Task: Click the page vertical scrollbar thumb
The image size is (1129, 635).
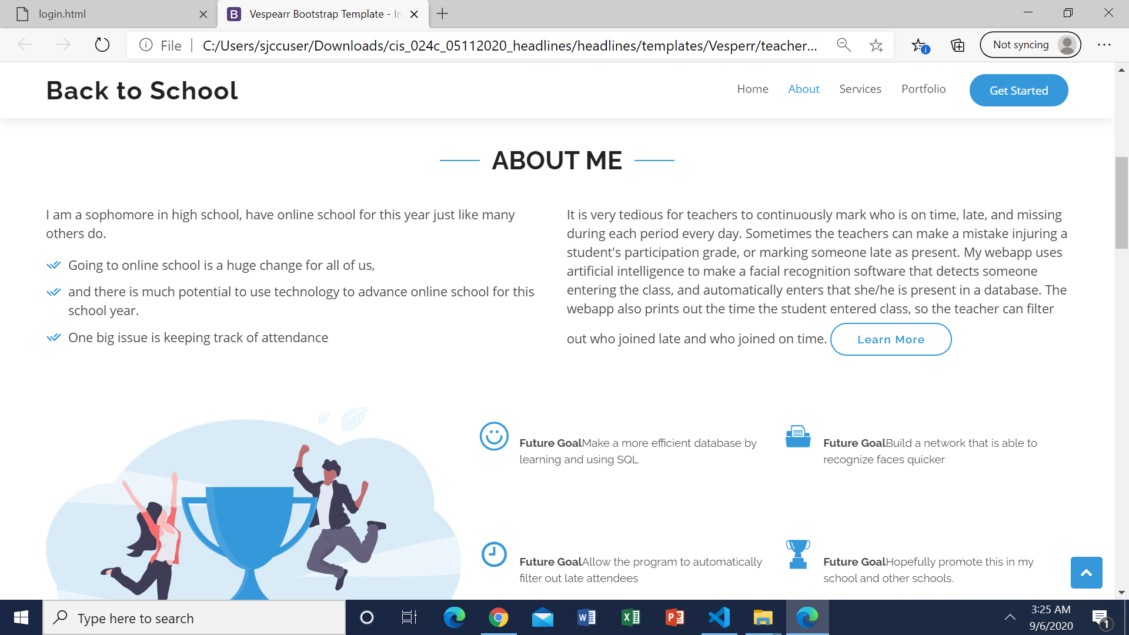Action: [x=1121, y=203]
